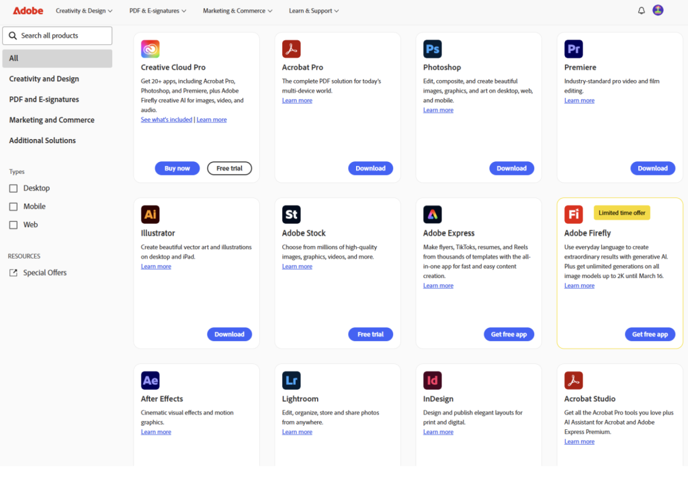Open the Creative Cloud Pro rainbow icon
Image resolution: width=688 pixels, height=483 pixels.
[150, 48]
